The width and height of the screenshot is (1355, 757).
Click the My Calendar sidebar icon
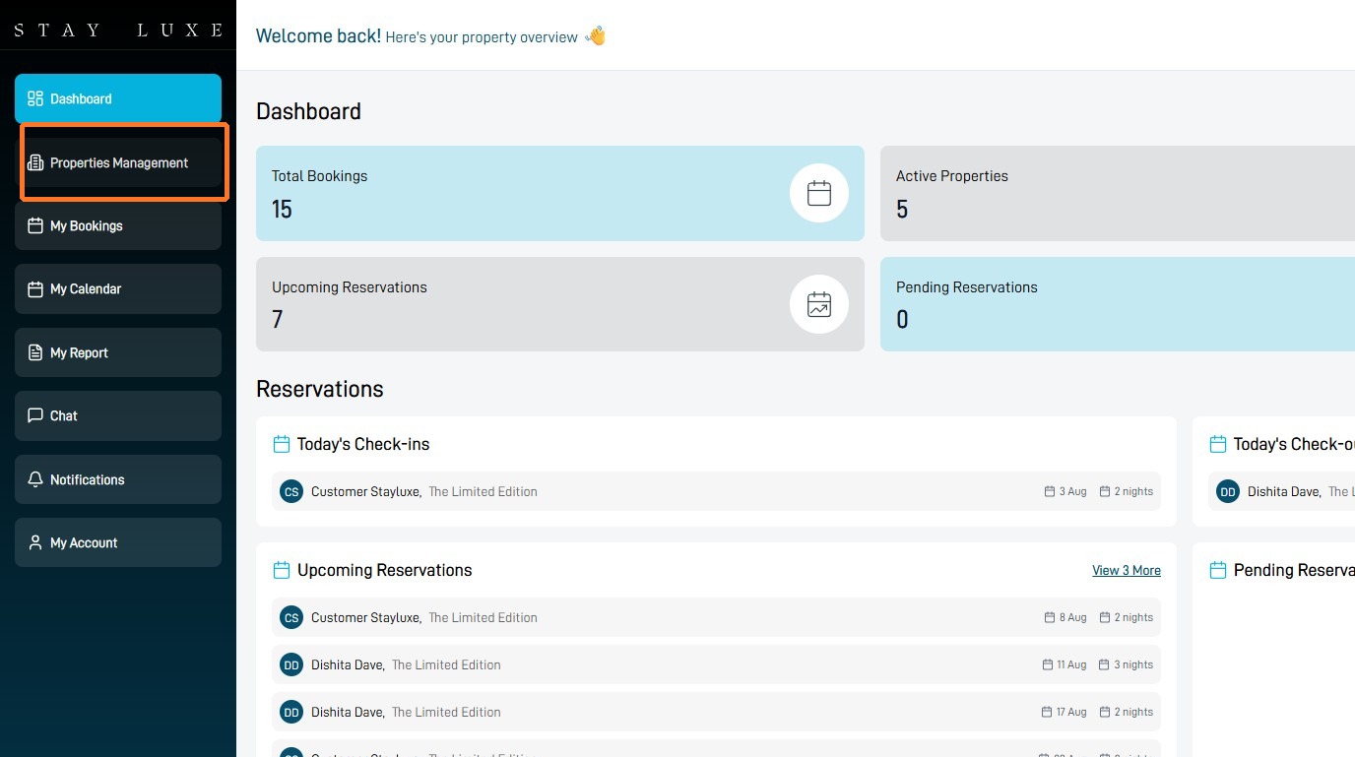[x=35, y=288]
